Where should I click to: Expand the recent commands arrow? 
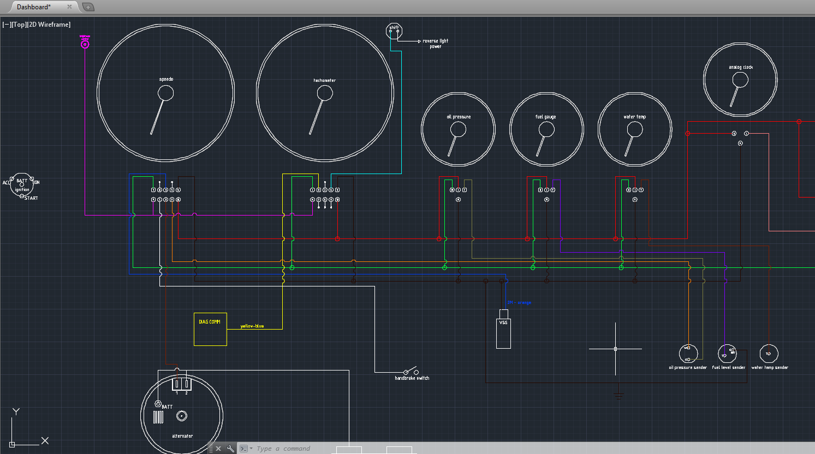point(251,449)
